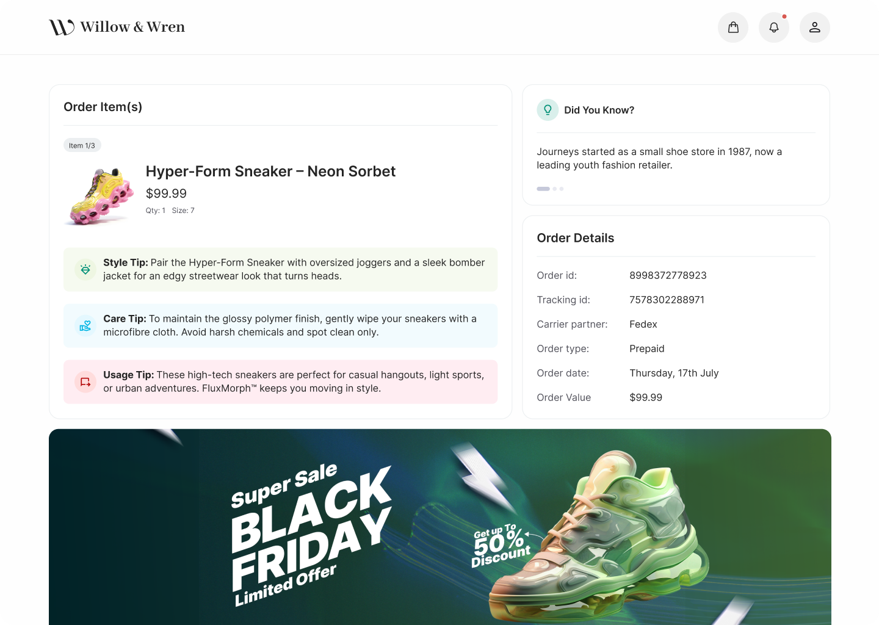Expand the Did You Know card

click(599, 110)
